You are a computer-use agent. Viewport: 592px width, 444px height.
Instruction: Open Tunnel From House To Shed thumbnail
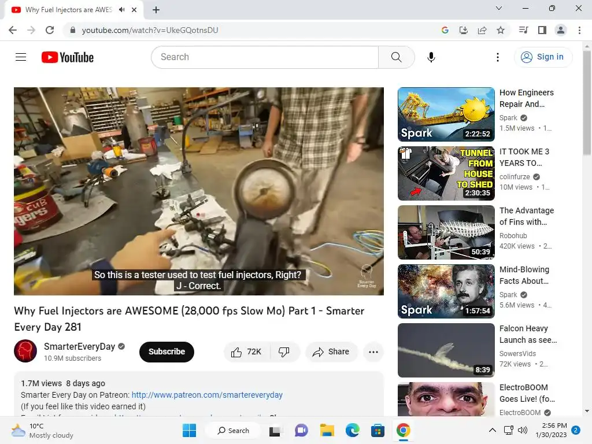click(446, 173)
